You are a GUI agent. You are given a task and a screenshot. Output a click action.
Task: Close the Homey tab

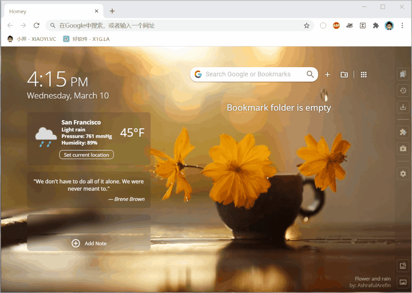[97, 11]
